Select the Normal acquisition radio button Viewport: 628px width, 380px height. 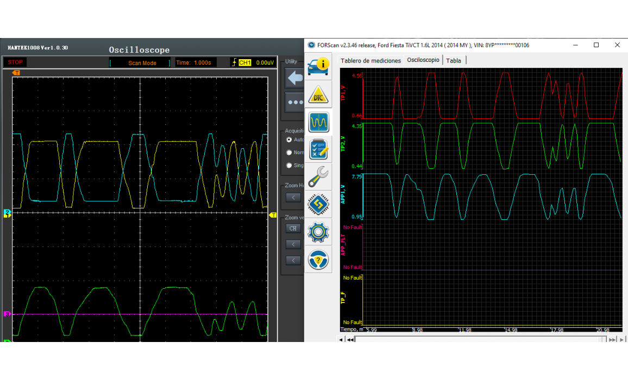[289, 153]
